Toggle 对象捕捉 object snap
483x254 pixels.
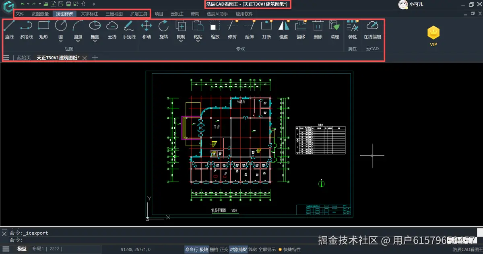click(x=238, y=250)
